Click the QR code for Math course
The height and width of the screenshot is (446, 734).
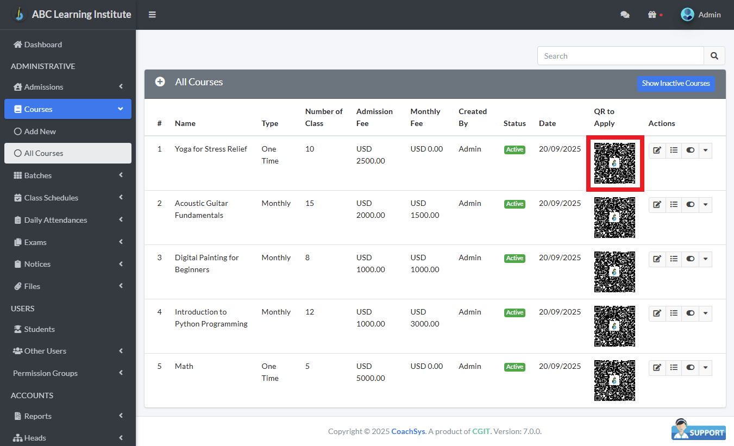(614, 380)
